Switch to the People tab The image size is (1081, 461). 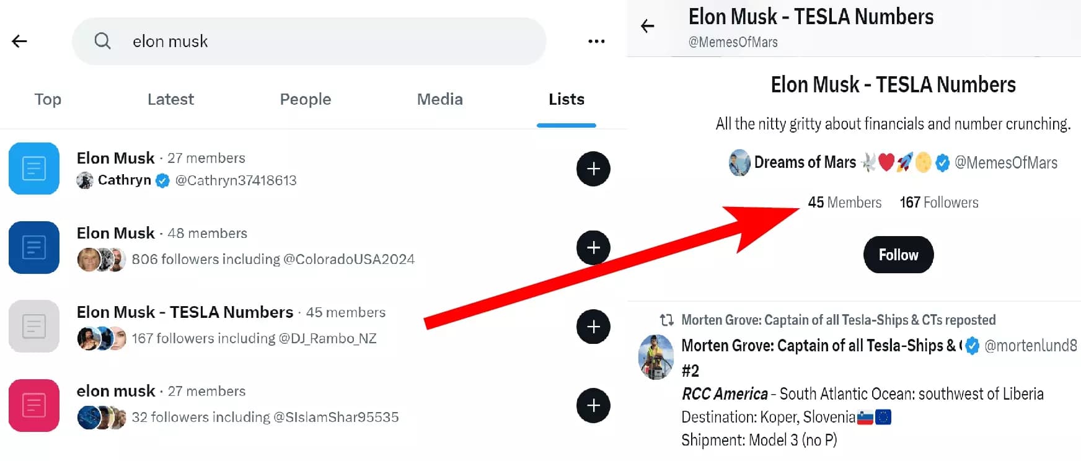pos(305,99)
